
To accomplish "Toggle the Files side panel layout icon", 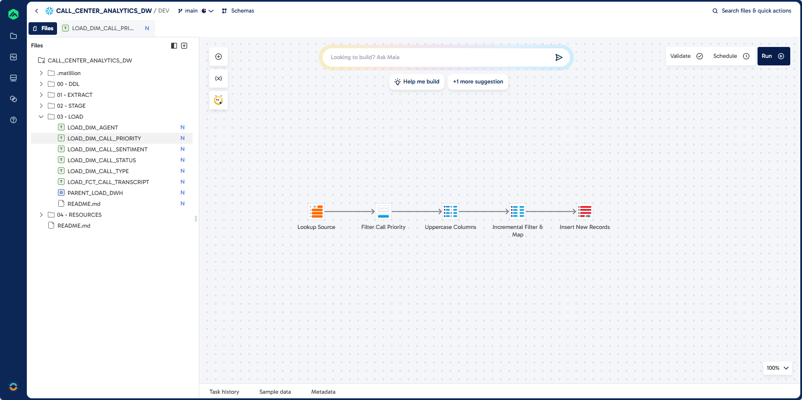I will point(174,46).
